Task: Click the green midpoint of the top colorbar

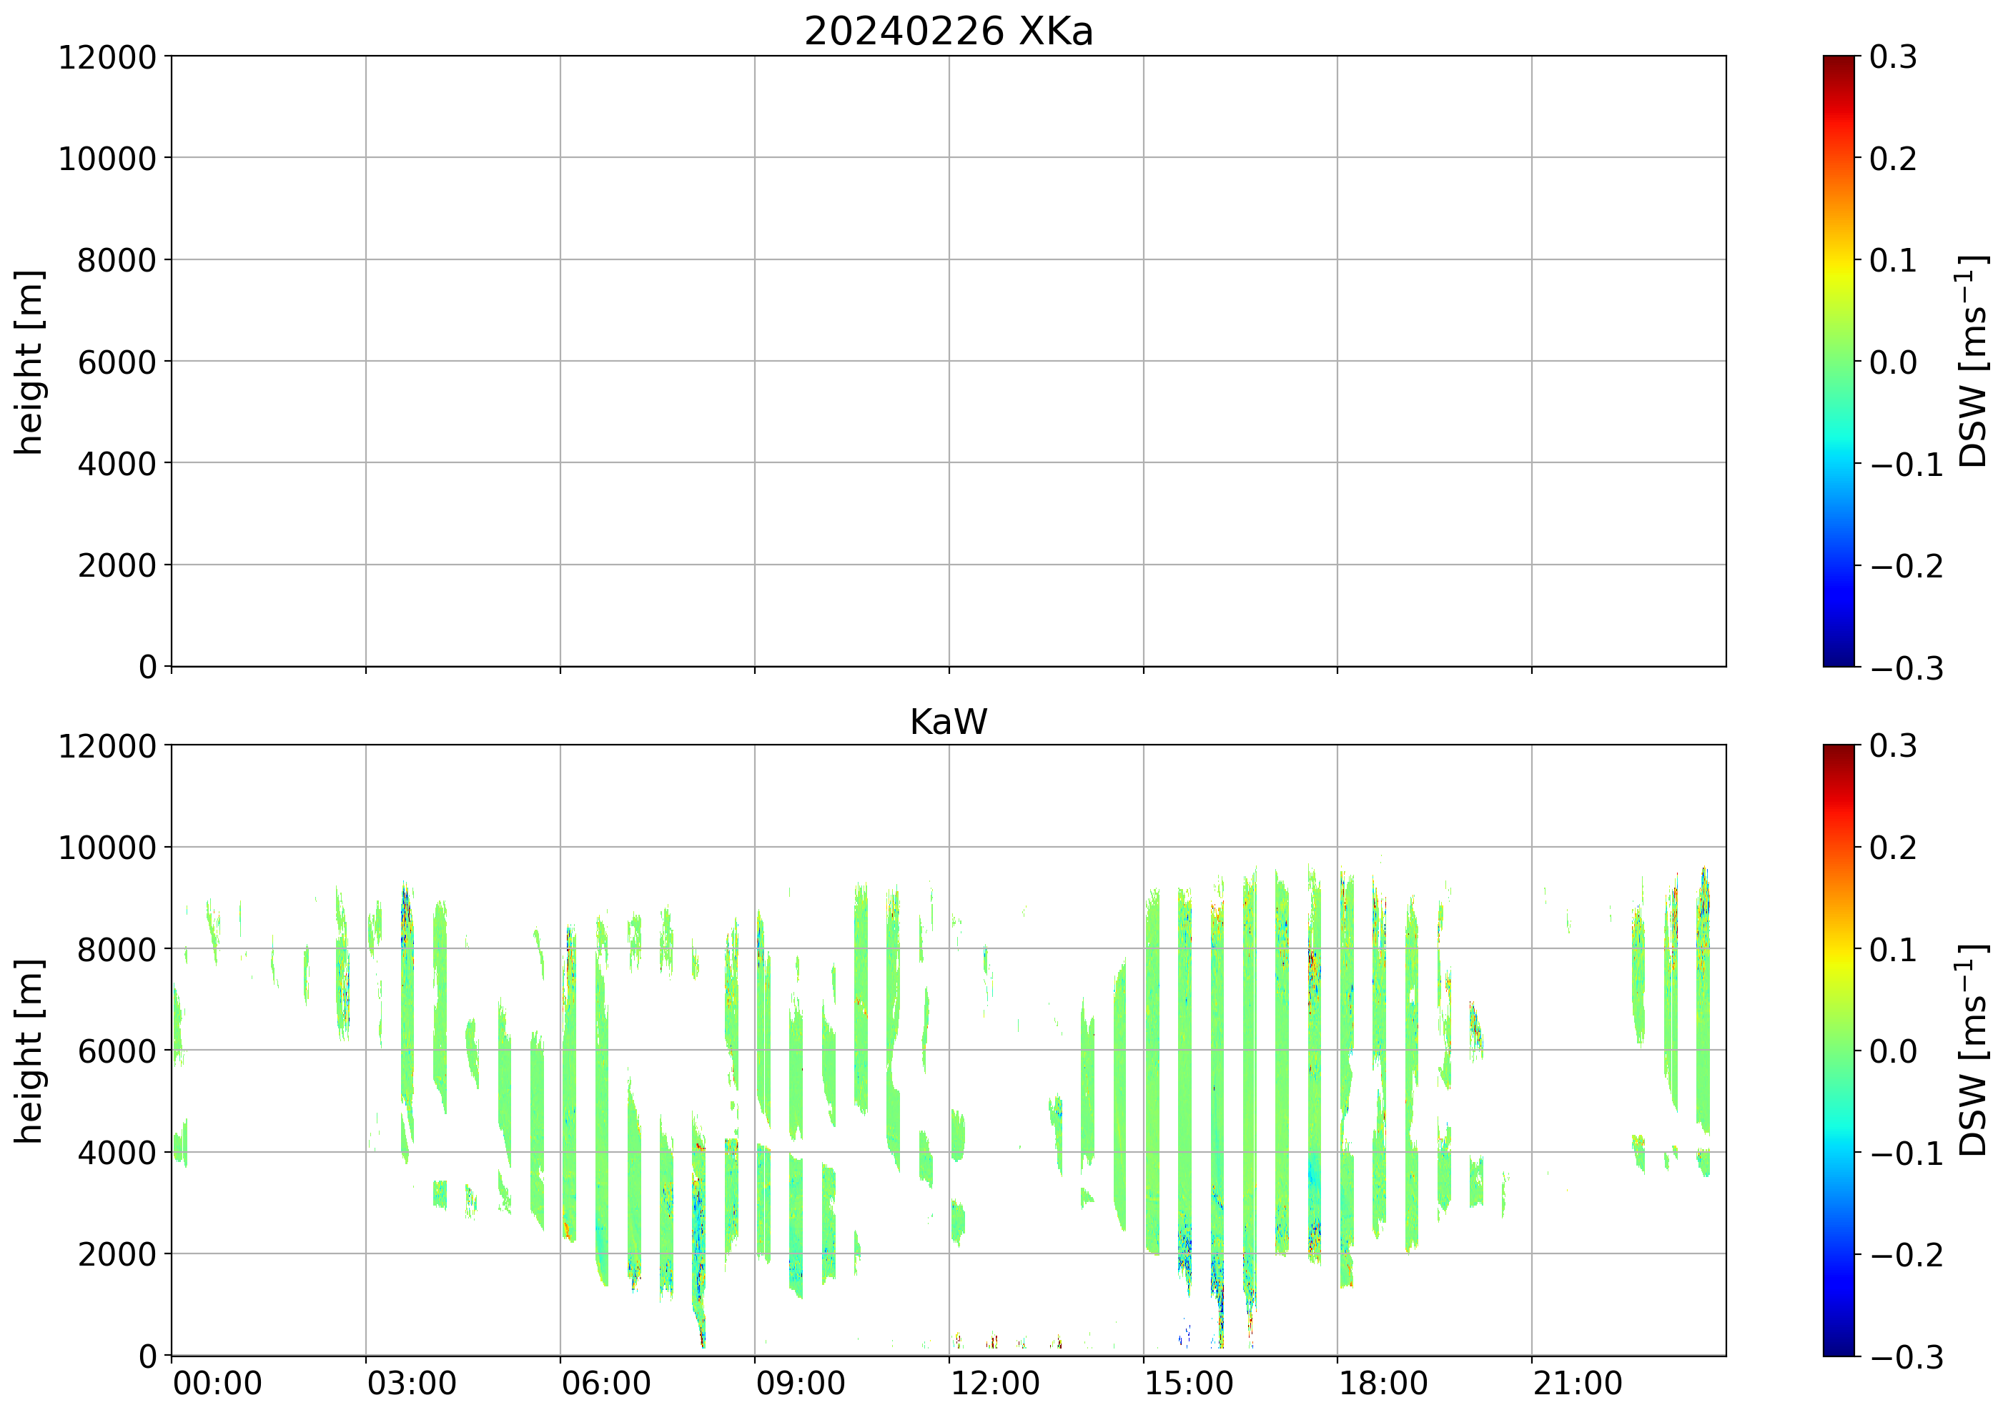Action: (x=1839, y=361)
